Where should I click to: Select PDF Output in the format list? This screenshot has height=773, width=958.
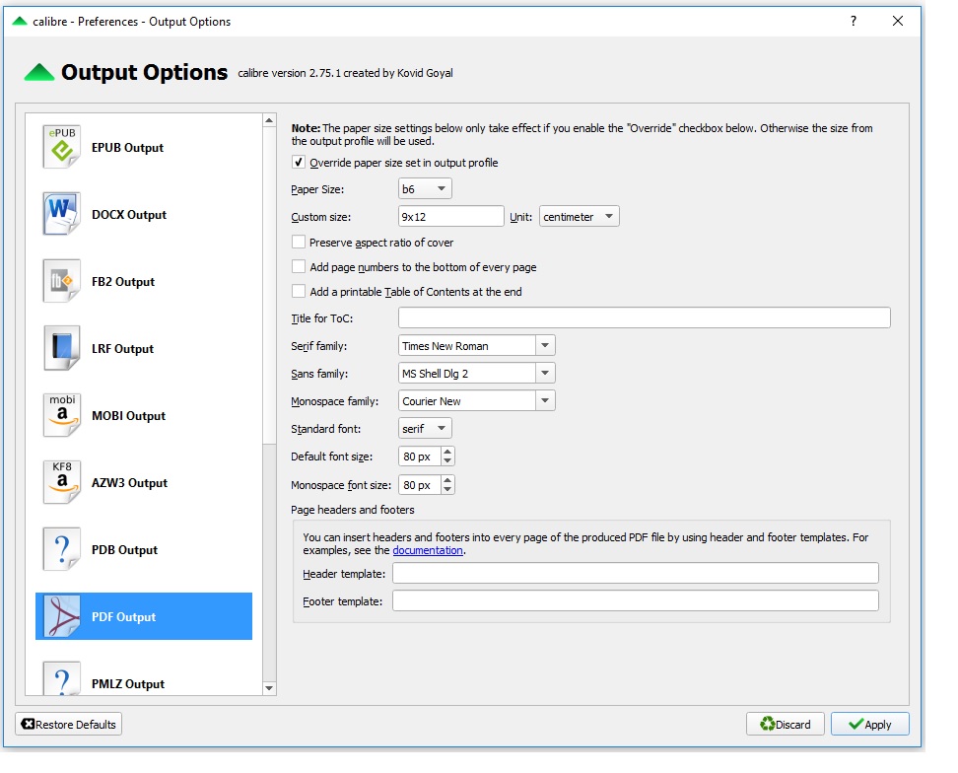coord(144,616)
